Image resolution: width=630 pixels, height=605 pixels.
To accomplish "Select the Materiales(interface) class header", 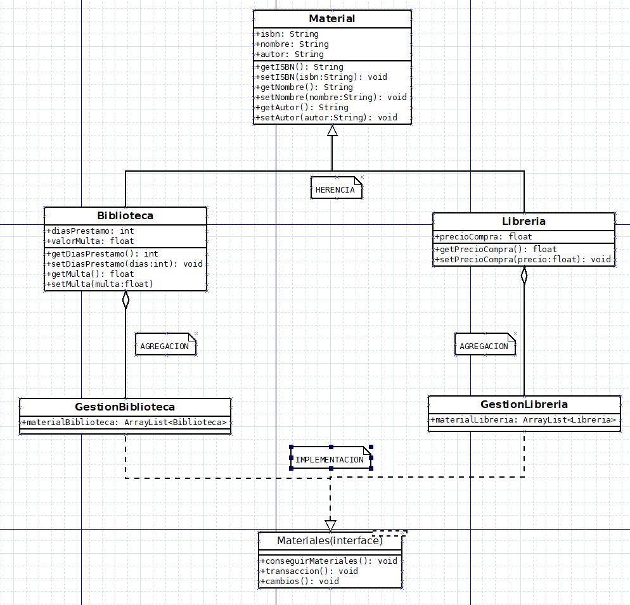I will (x=330, y=541).
